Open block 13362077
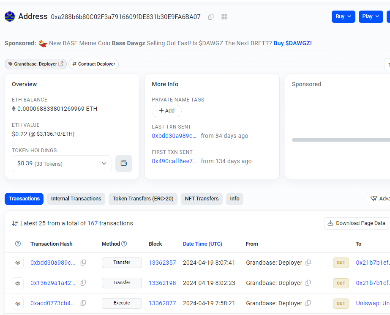The width and height of the screenshot is (390, 315). coord(162,303)
